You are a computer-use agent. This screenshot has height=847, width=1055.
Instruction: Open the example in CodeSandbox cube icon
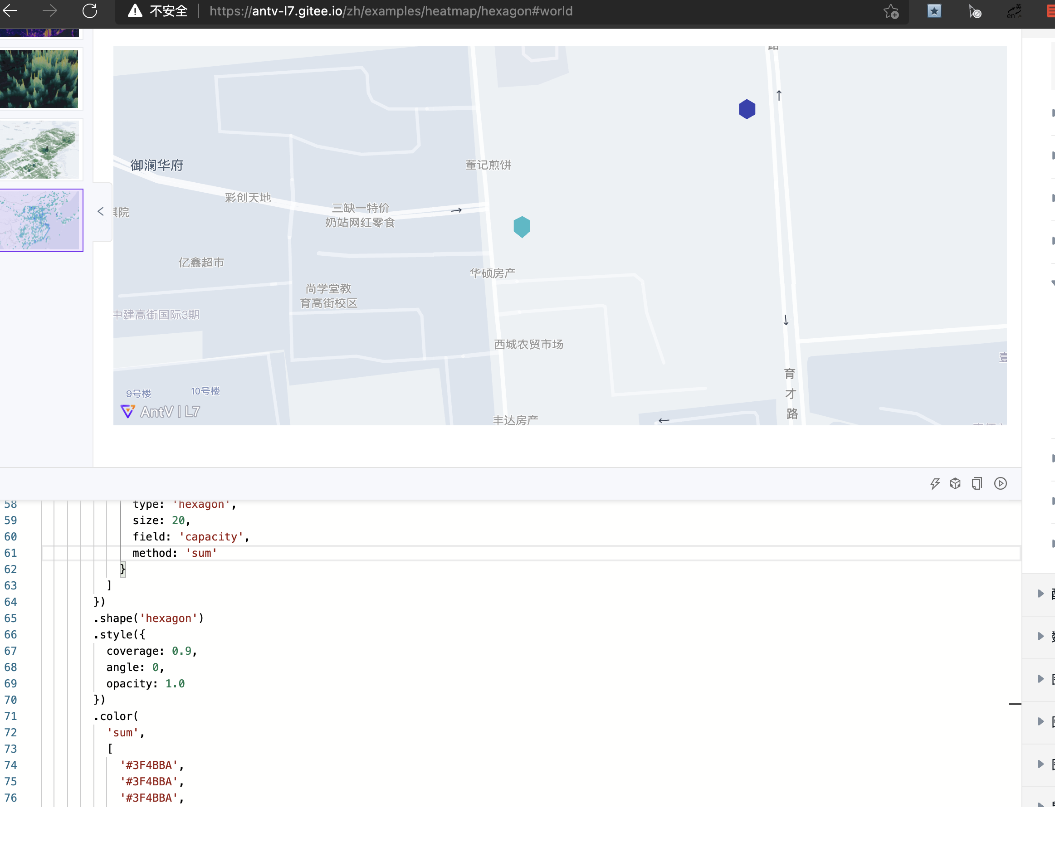pos(955,483)
